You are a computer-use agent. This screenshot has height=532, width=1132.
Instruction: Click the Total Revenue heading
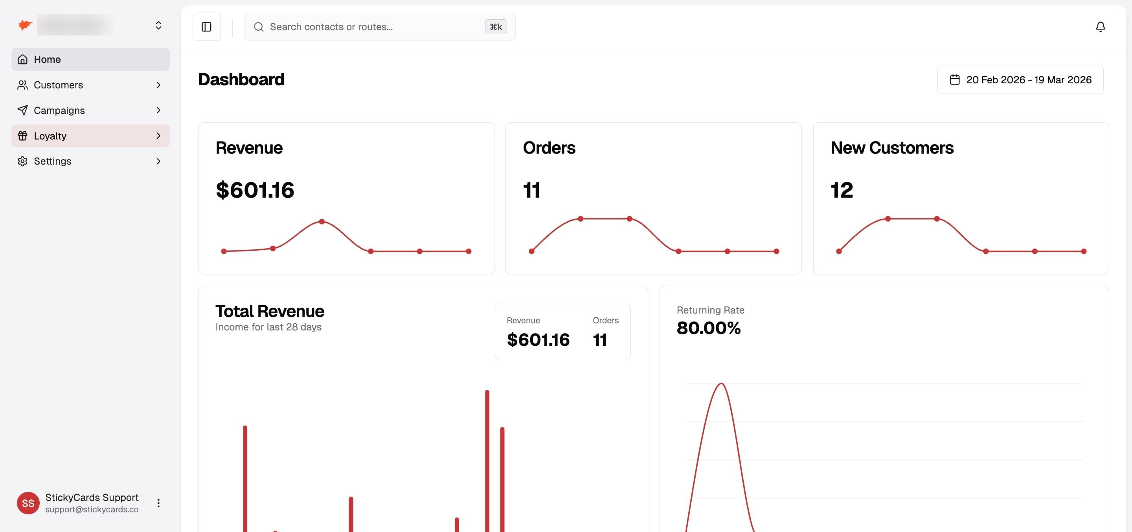(270, 311)
